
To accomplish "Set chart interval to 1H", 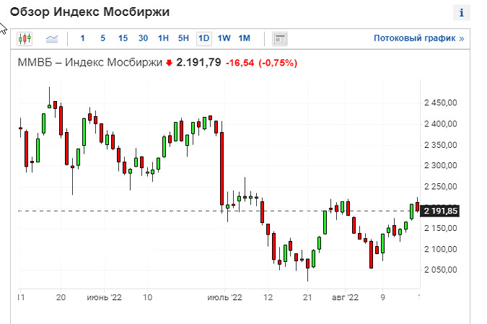I will pyautogui.click(x=163, y=38).
